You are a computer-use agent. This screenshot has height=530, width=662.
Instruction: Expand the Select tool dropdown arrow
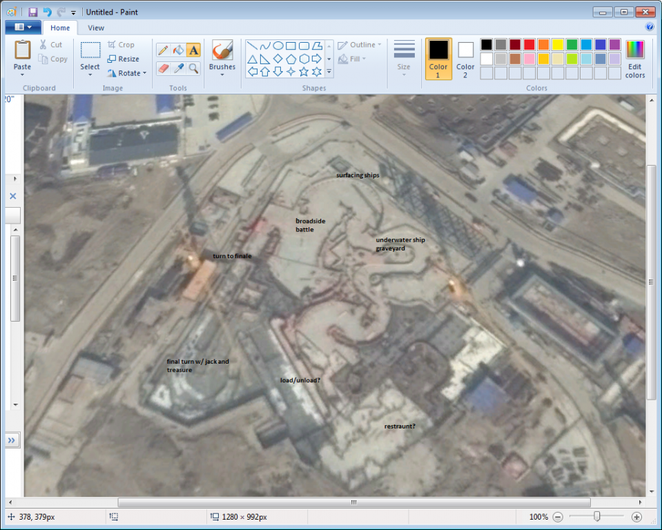[x=90, y=75]
